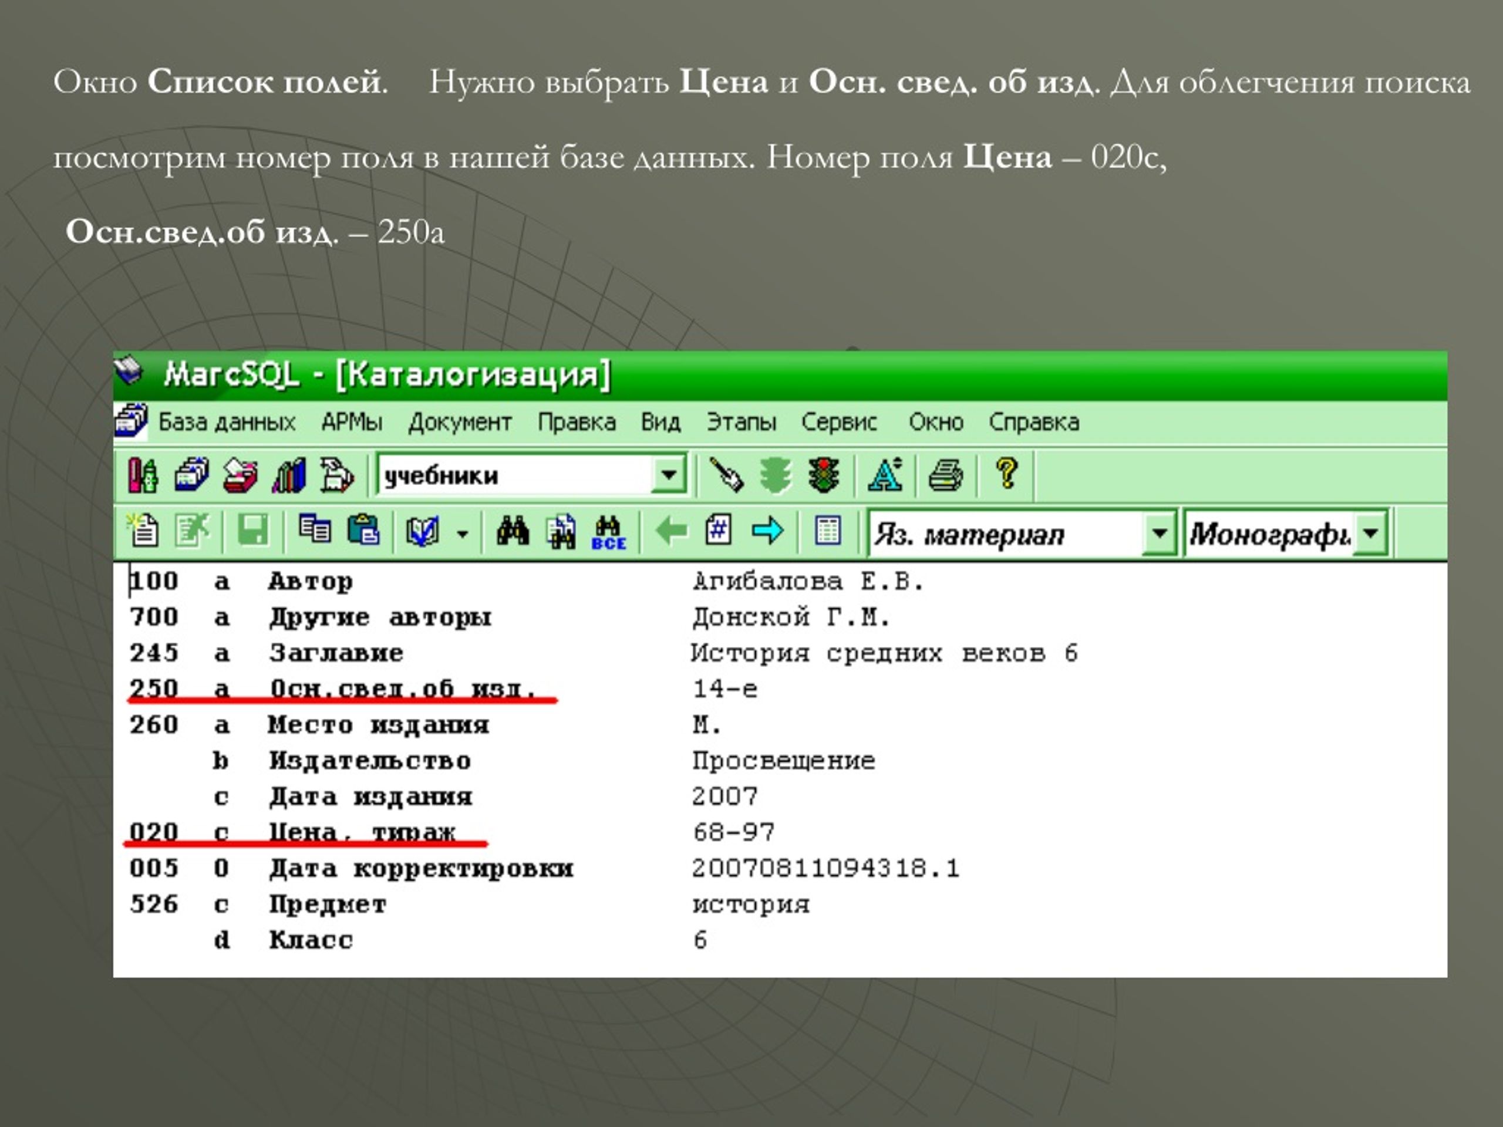Click the учебники combo box text field
This screenshot has height=1127, width=1503.
click(x=514, y=475)
